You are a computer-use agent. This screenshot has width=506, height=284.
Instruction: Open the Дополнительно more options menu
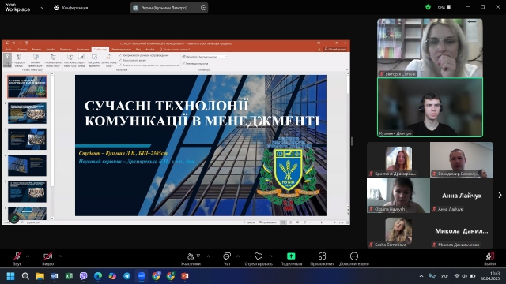[x=354, y=259]
